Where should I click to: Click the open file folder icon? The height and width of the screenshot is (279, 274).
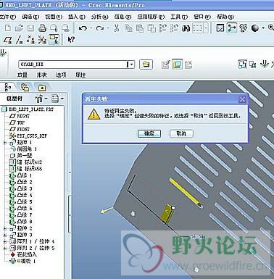click(x=19, y=28)
